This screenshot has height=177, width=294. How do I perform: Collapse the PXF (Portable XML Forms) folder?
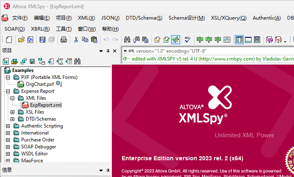pyautogui.click(x=8, y=77)
